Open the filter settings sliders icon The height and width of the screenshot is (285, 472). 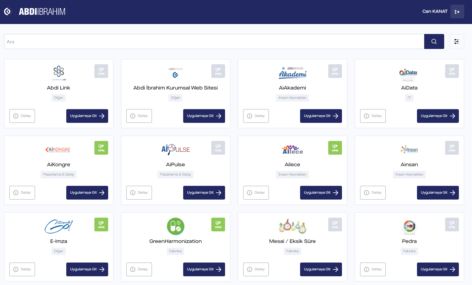point(456,41)
